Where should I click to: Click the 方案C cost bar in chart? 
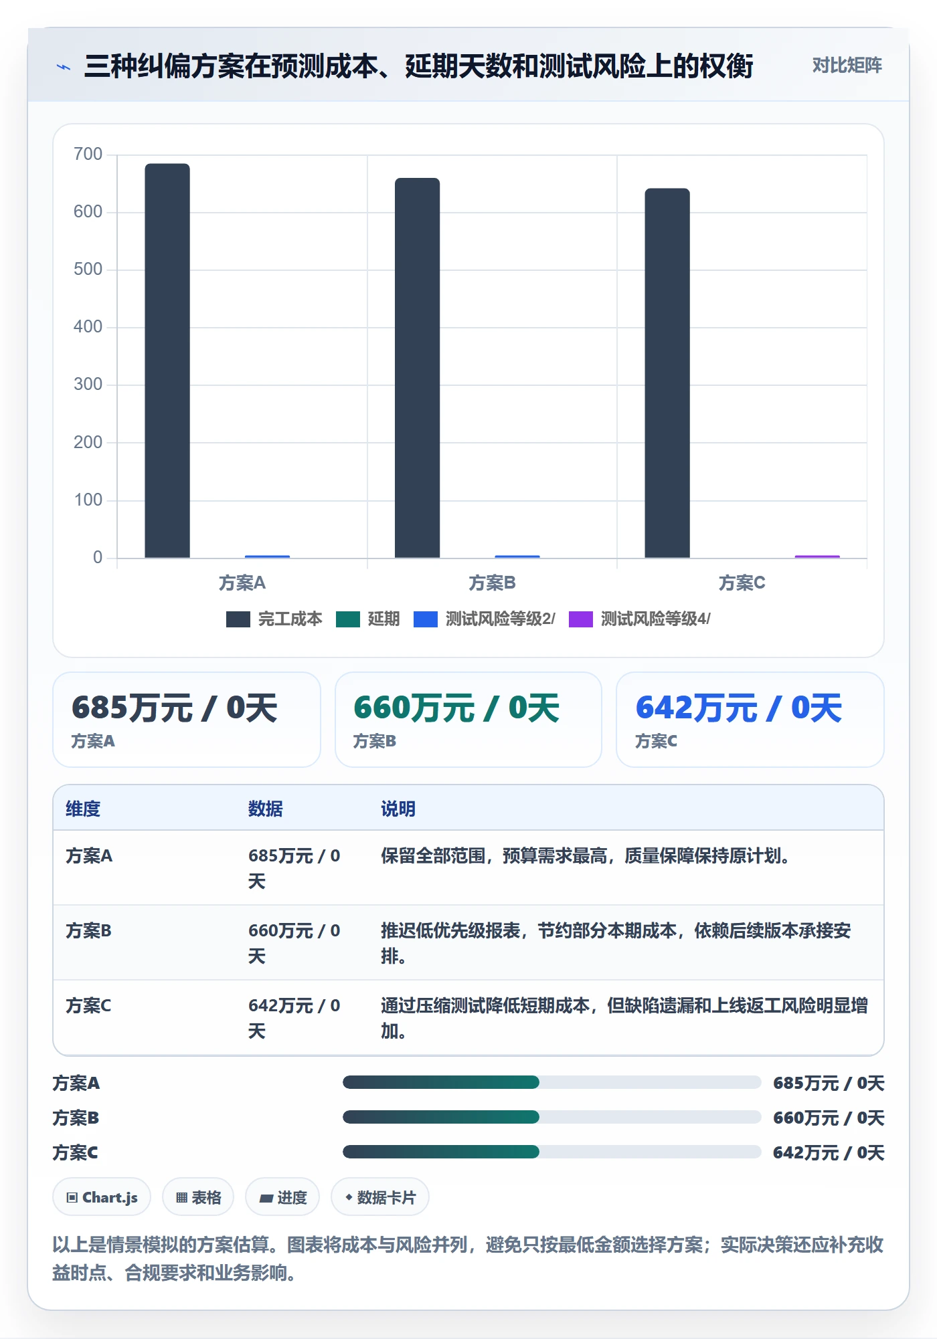[667, 373]
